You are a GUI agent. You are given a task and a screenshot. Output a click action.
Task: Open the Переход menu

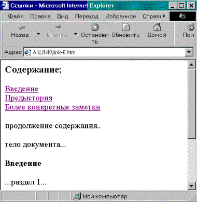(x=87, y=17)
